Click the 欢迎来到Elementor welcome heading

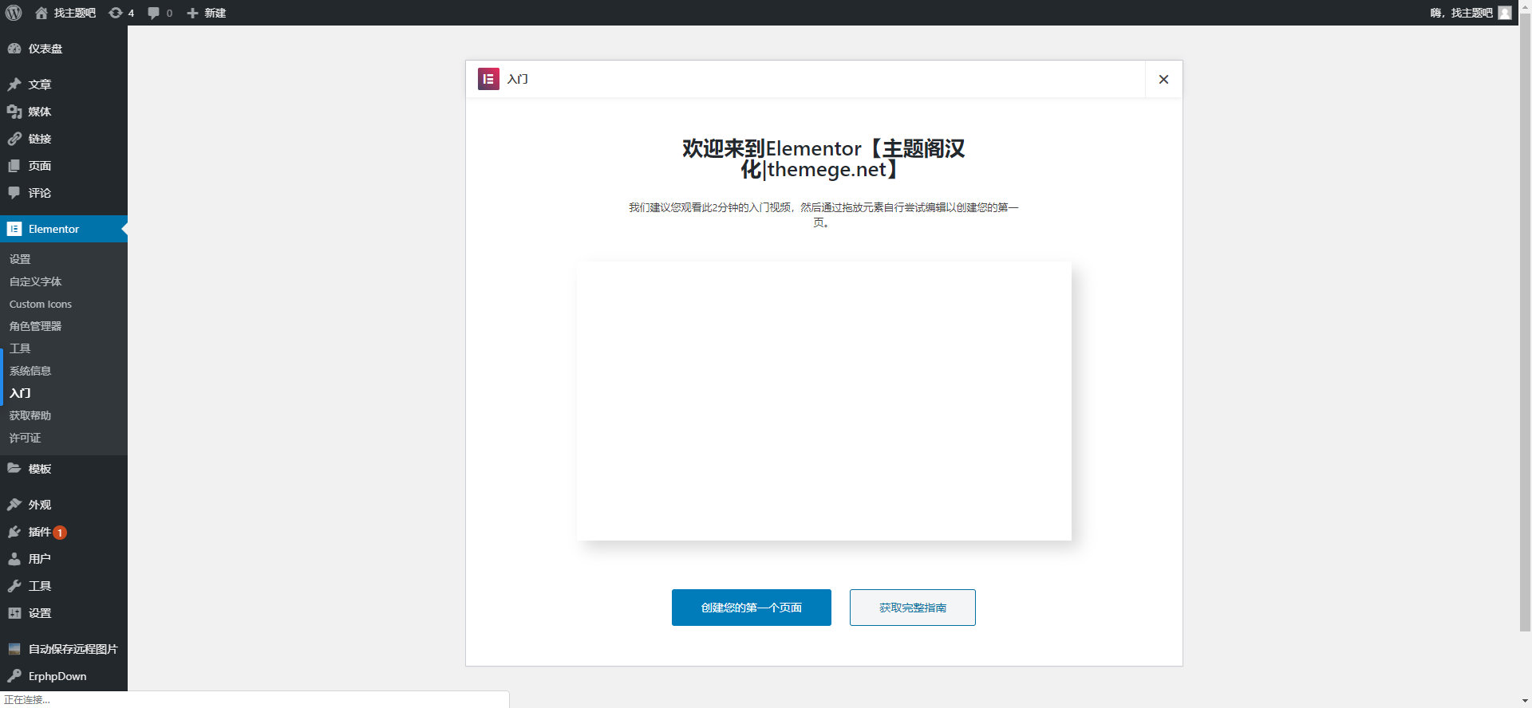[823, 159]
